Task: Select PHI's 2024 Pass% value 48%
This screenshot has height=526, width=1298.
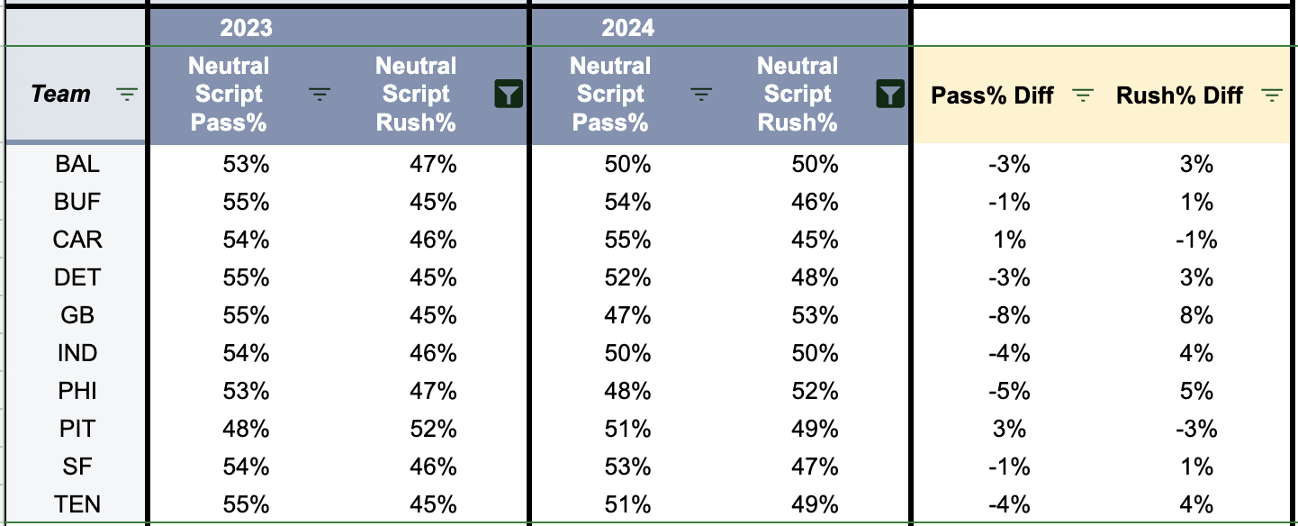Action: pyautogui.click(x=627, y=391)
